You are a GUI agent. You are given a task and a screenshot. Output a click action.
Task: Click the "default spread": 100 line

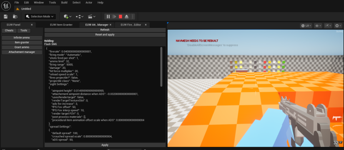point(65,133)
